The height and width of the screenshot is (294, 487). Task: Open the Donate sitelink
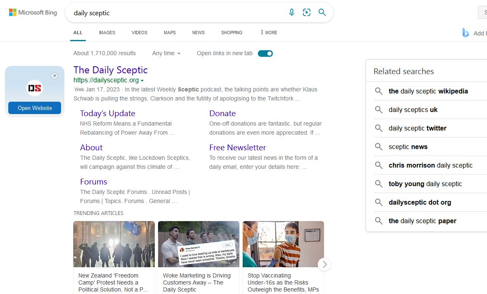point(222,113)
